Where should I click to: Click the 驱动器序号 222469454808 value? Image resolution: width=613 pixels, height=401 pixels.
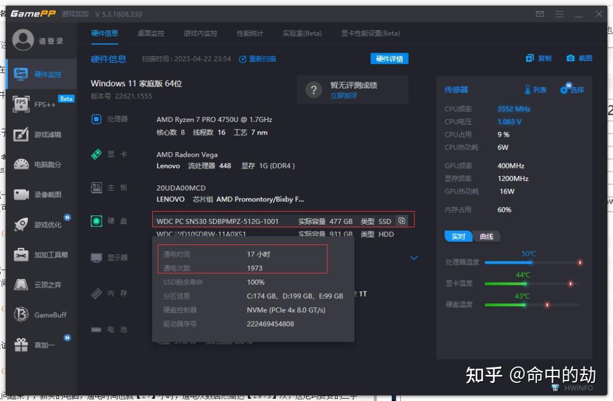pyautogui.click(x=270, y=324)
